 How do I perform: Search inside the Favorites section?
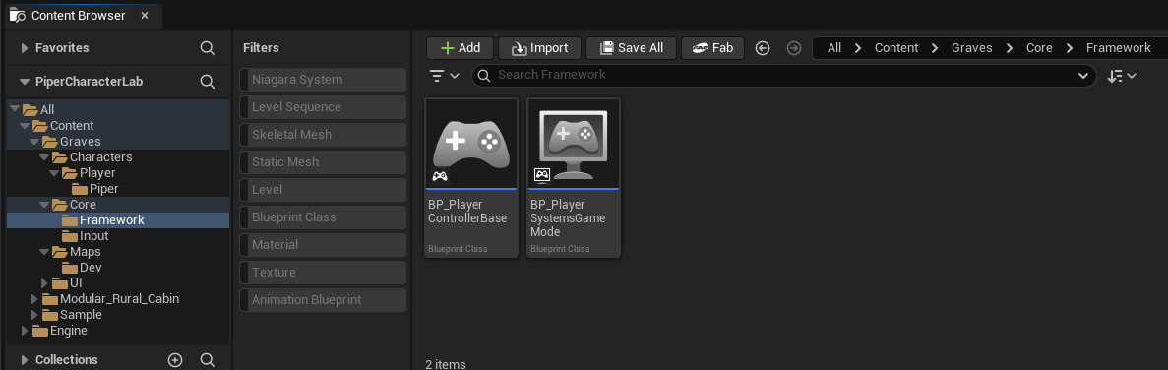(208, 48)
